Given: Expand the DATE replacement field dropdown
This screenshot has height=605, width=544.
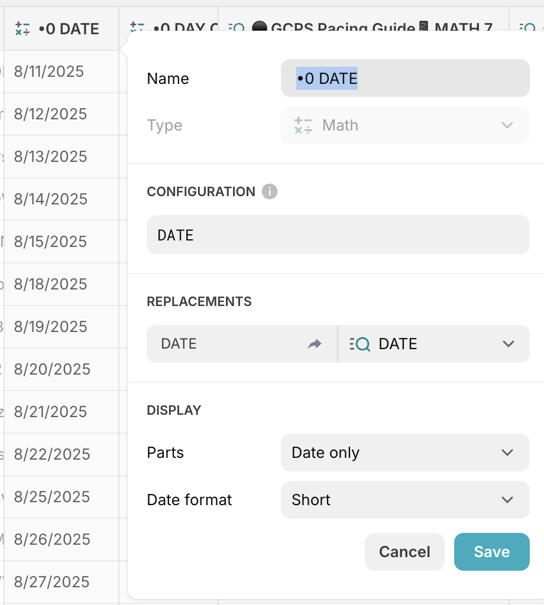Looking at the screenshot, I should [x=508, y=344].
